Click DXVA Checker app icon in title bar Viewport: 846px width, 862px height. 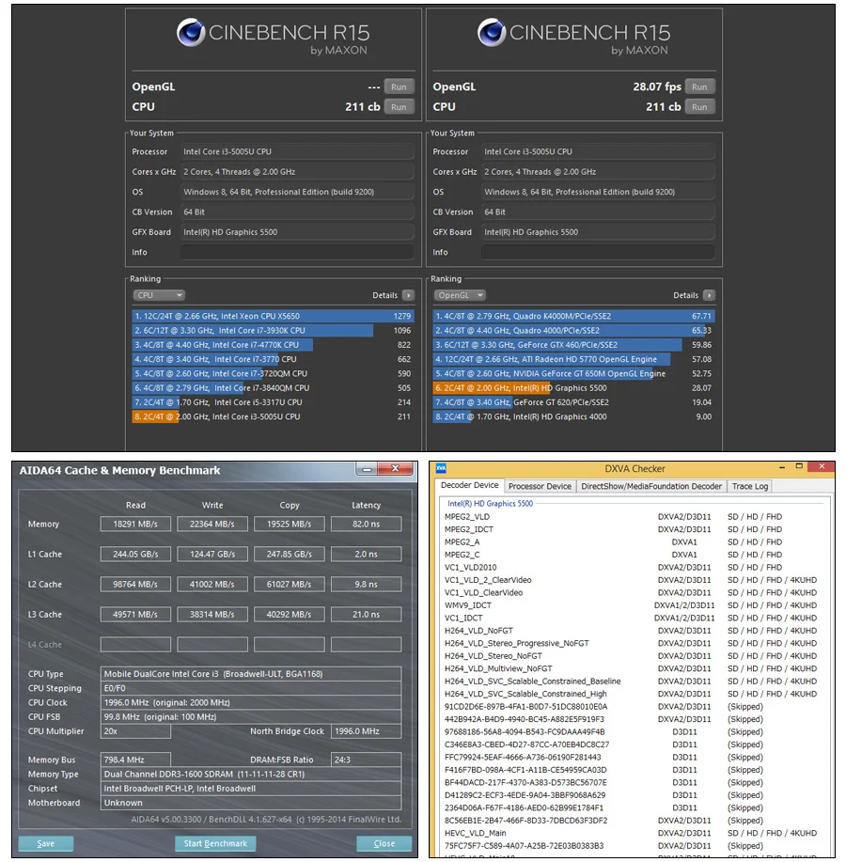[x=441, y=468]
